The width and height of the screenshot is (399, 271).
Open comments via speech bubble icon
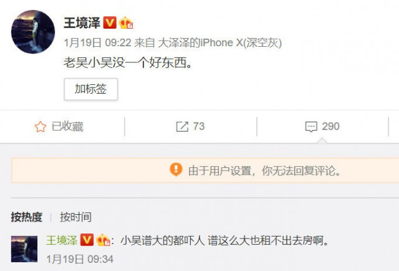(311, 127)
